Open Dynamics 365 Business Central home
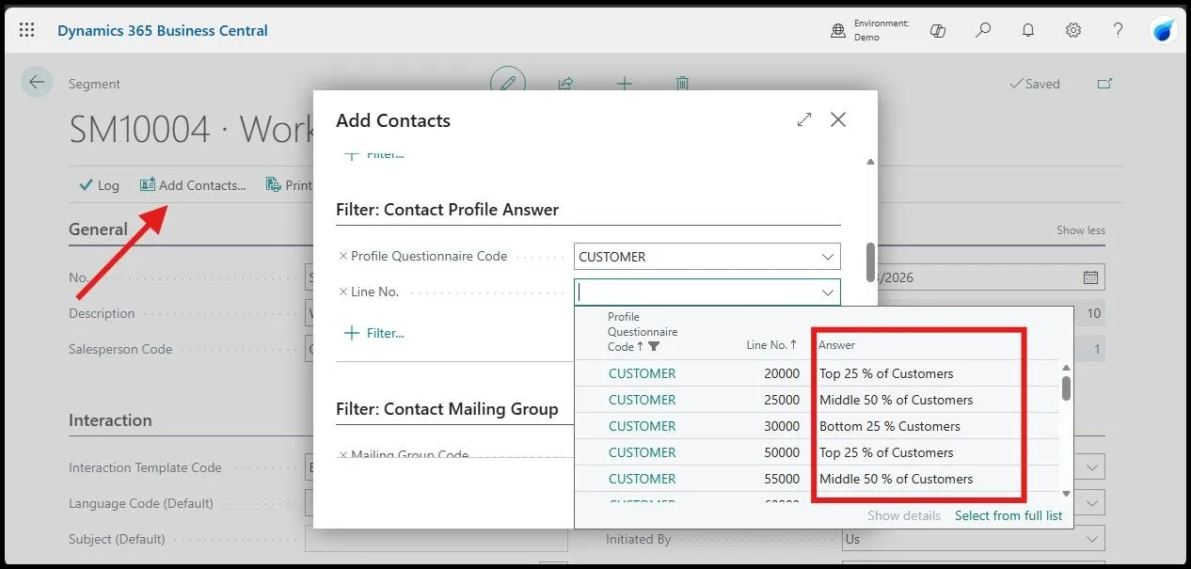This screenshot has width=1191, height=569. (x=163, y=30)
